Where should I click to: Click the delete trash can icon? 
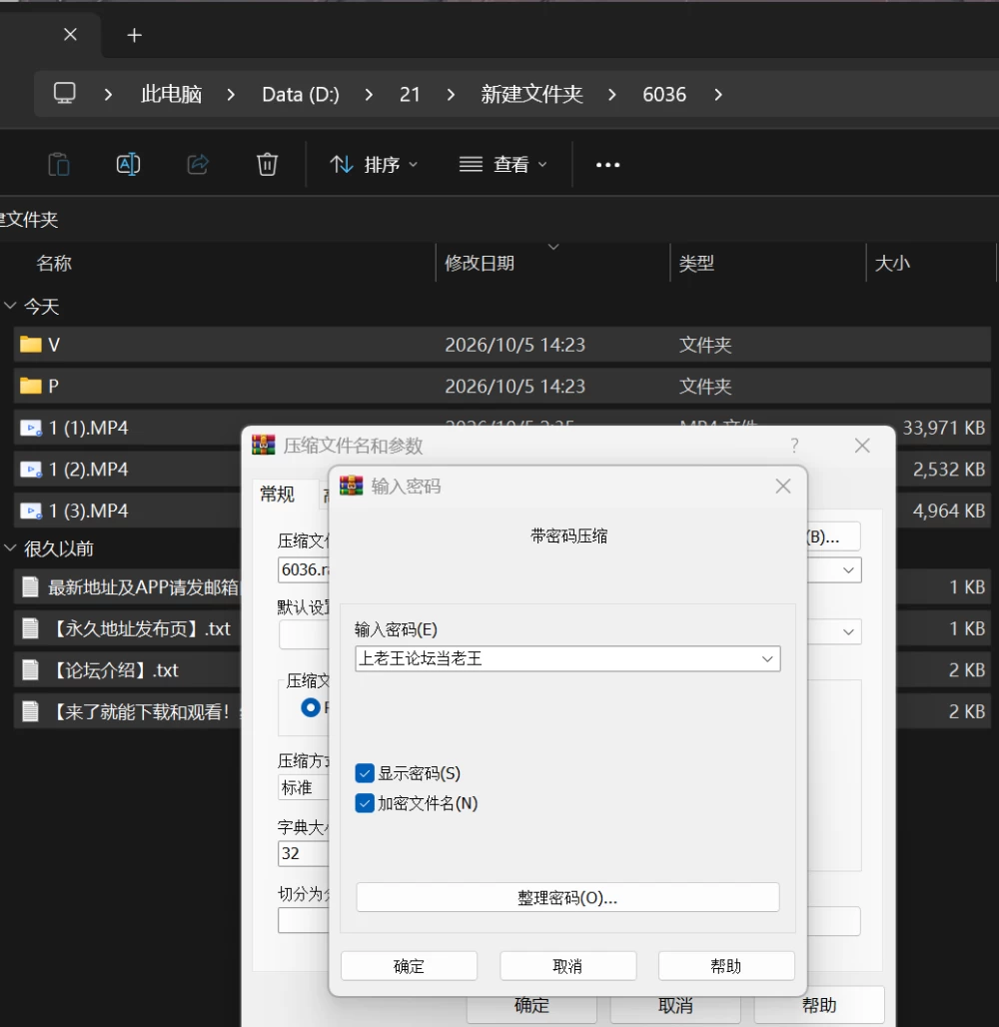(x=267, y=164)
